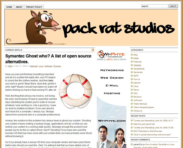
Task: Click the OSX category bullet icon
Action: pyautogui.click(x=132, y=93)
